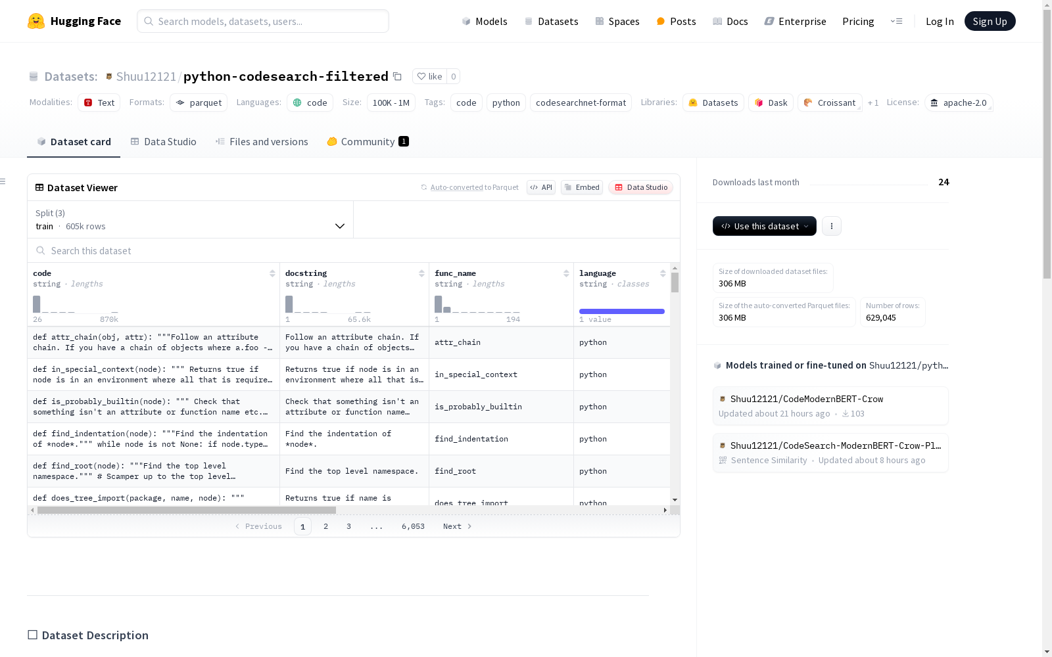Sort the language column
1052x657 pixels.
coord(663,273)
